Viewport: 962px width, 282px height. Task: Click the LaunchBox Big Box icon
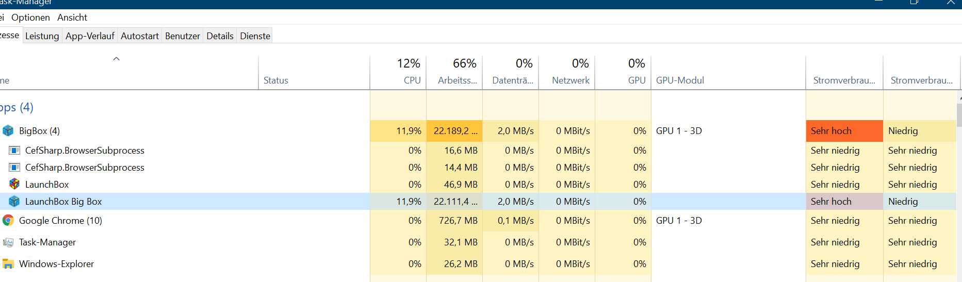coord(14,202)
